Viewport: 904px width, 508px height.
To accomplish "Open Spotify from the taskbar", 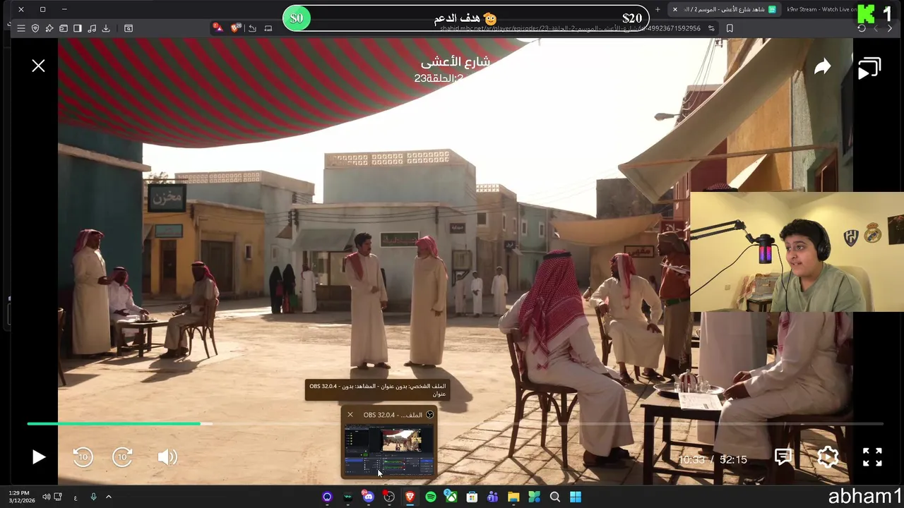I will pyautogui.click(x=431, y=497).
